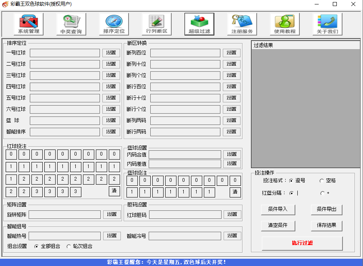Open 使用教程 user icon
This screenshot has height=266, width=363.
(x=285, y=24)
